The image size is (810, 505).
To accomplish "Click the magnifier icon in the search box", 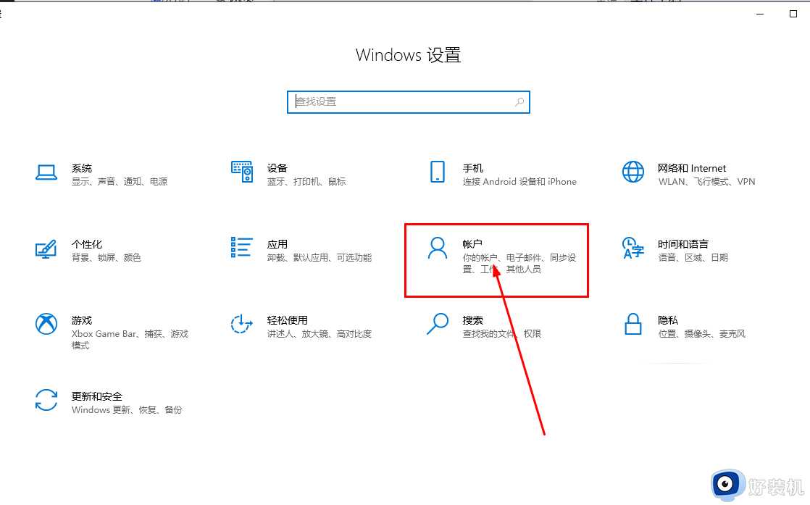I will point(519,102).
